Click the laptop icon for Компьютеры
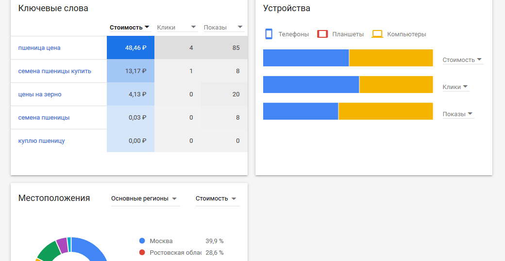 [x=377, y=34]
